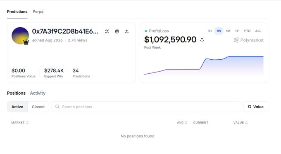Focus the Search positions field

tap(146, 107)
